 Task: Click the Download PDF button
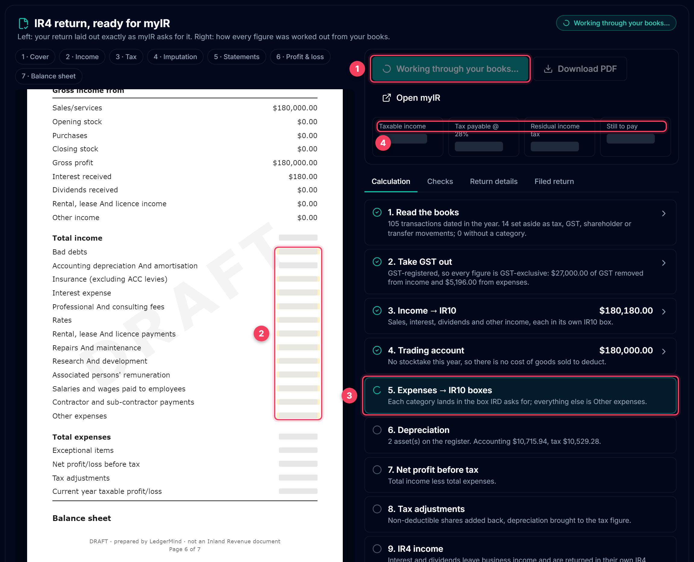580,69
